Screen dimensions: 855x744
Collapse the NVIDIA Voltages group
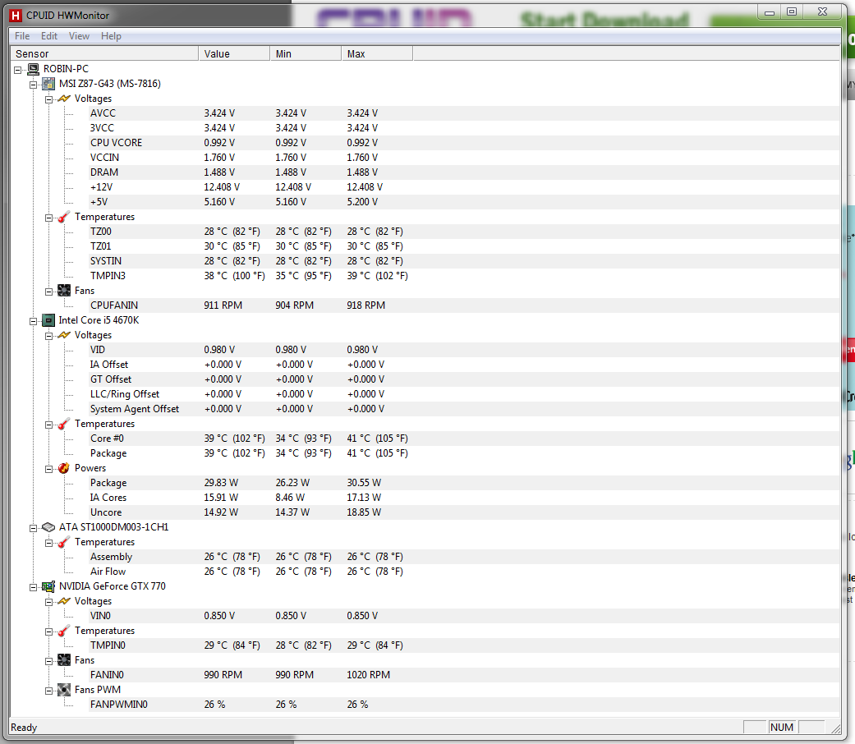pyautogui.click(x=48, y=602)
